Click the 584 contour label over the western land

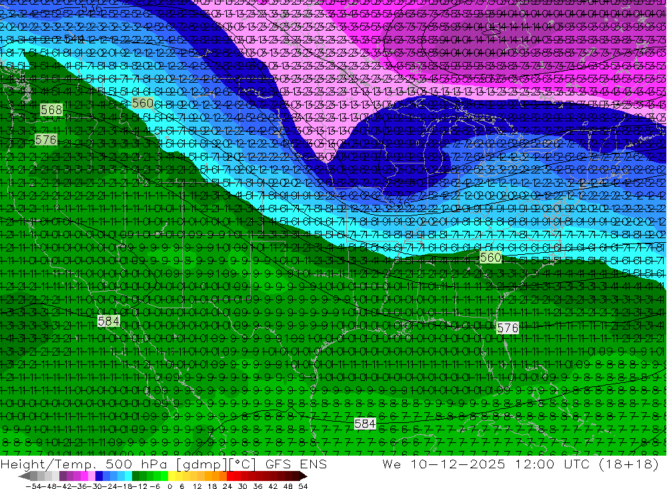[109, 321]
